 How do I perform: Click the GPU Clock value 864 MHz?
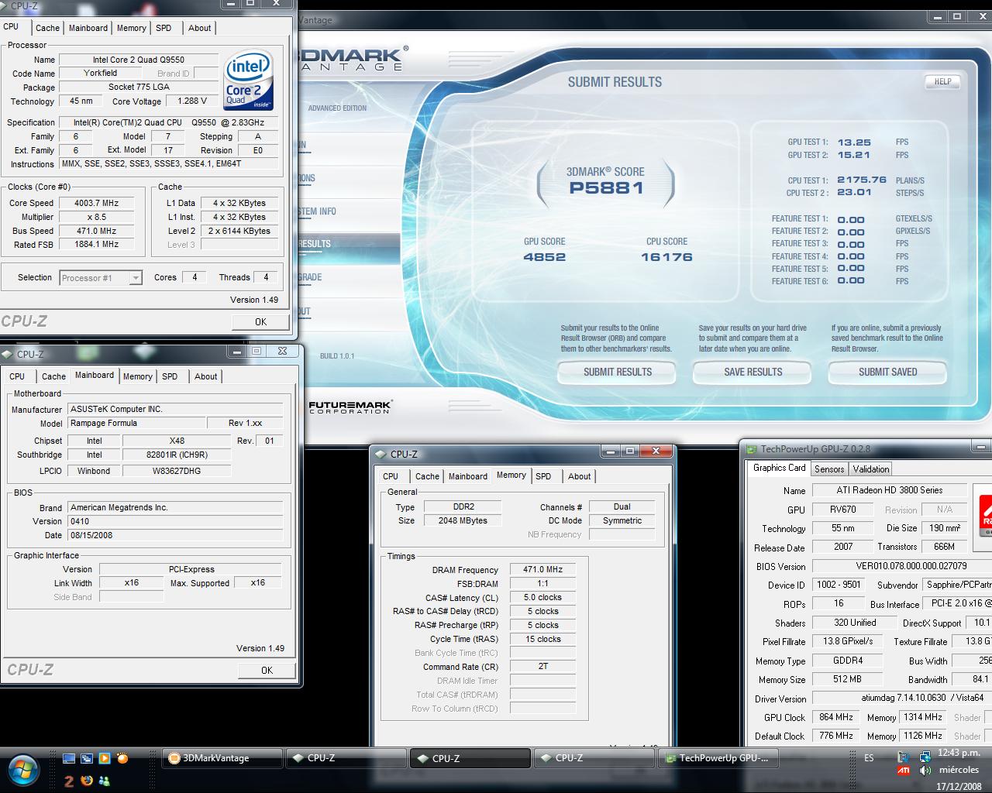(x=836, y=718)
